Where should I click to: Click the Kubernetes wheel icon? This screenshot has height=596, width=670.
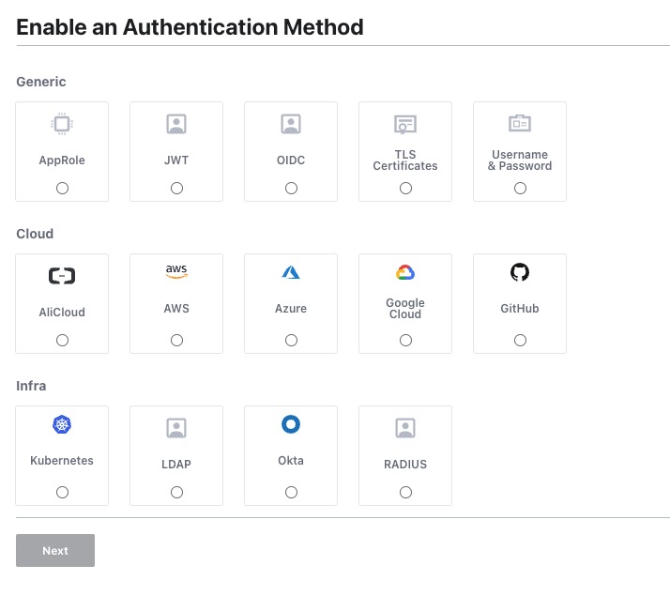(x=62, y=424)
